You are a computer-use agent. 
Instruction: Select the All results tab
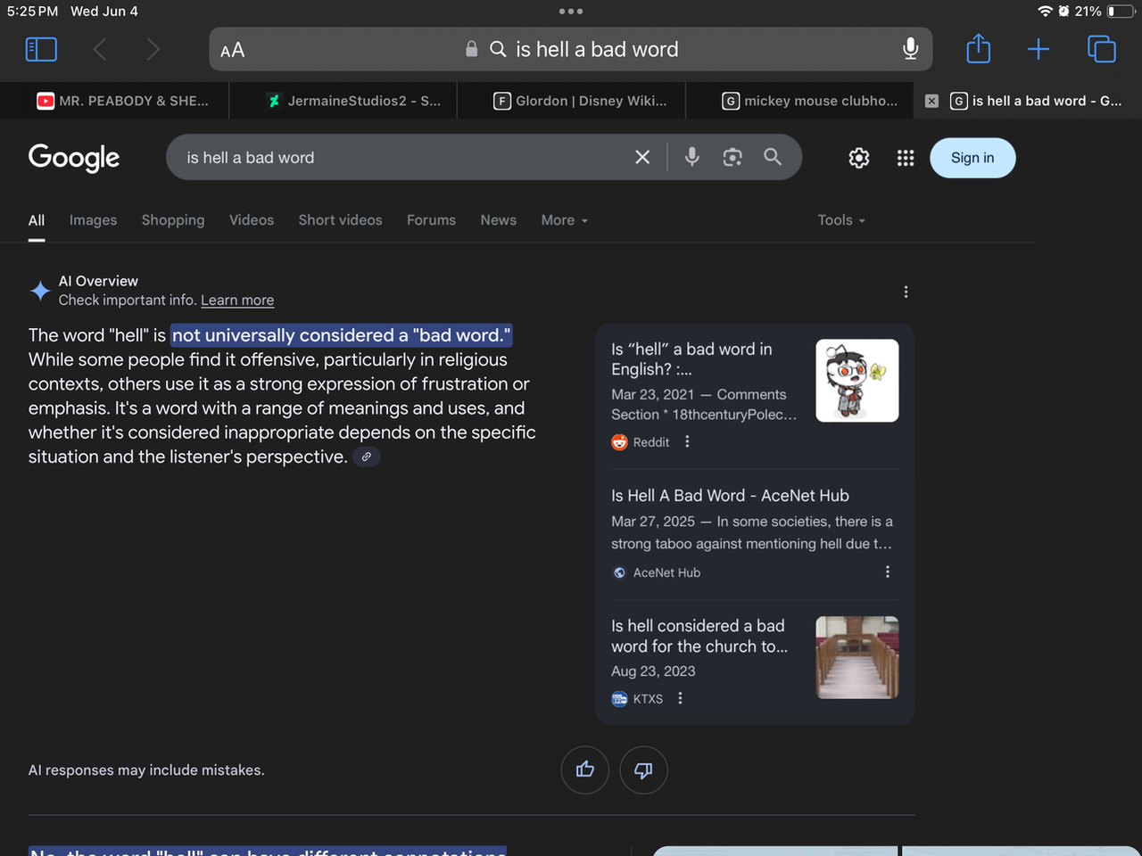click(x=37, y=220)
